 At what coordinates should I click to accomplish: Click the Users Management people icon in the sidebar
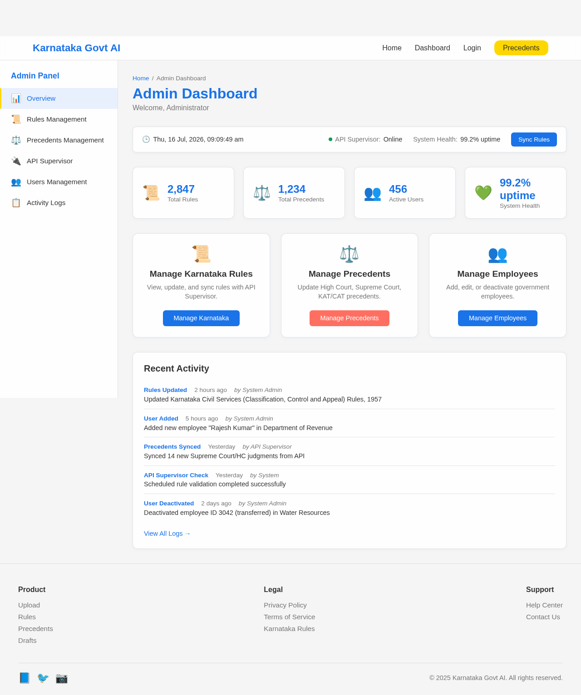[16, 182]
